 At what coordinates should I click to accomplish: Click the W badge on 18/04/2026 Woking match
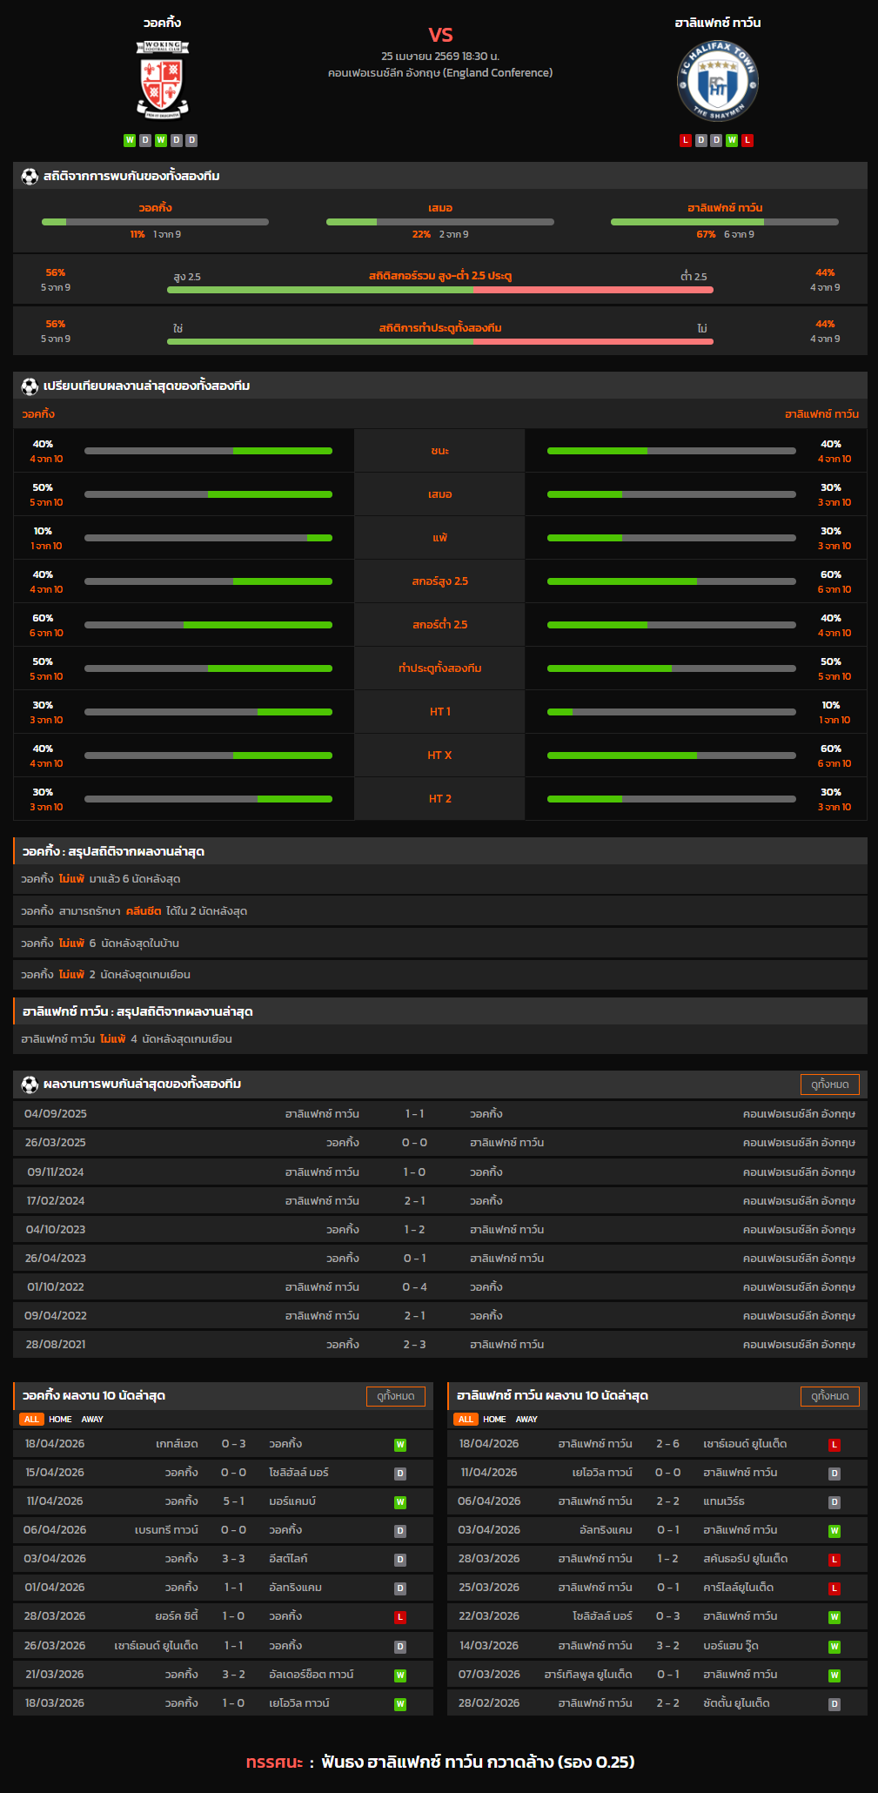[400, 1445]
